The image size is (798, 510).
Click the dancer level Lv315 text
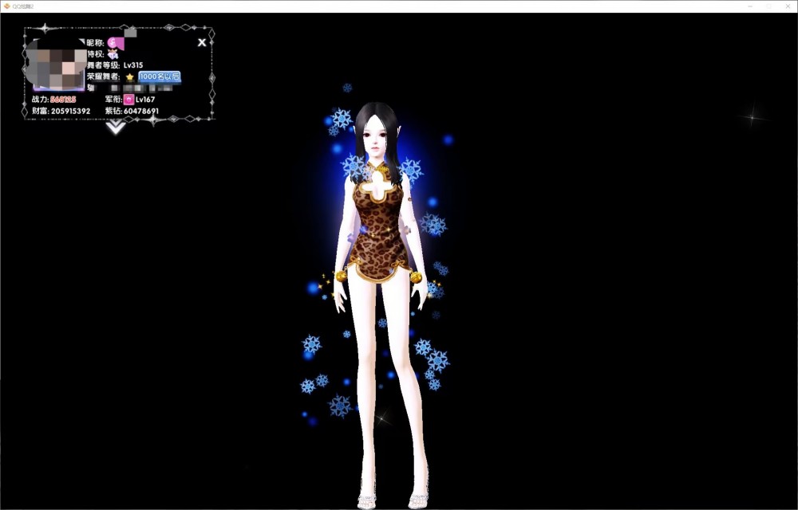click(133, 65)
